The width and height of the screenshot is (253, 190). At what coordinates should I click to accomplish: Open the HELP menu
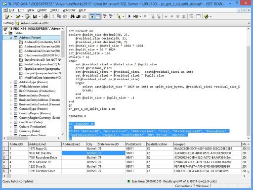click(82, 10)
